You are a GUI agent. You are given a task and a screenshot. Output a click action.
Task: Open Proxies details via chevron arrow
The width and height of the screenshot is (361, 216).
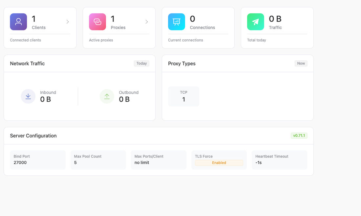tap(146, 22)
